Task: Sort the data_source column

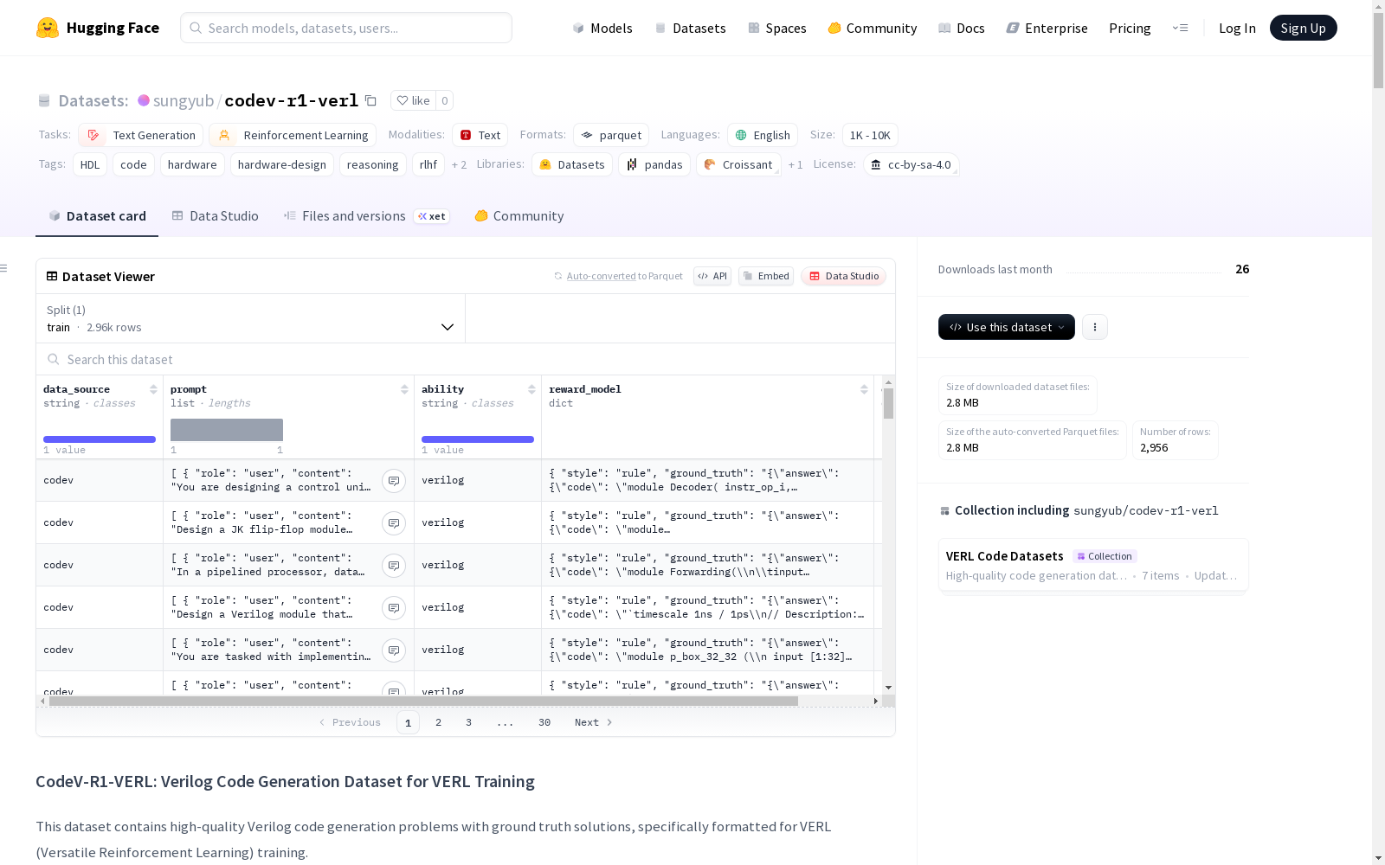Action: click(x=153, y=389)
